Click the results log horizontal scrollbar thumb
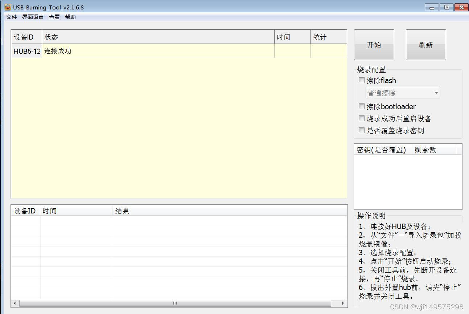This screenshot has height=314, width=469. pos(175,303)
